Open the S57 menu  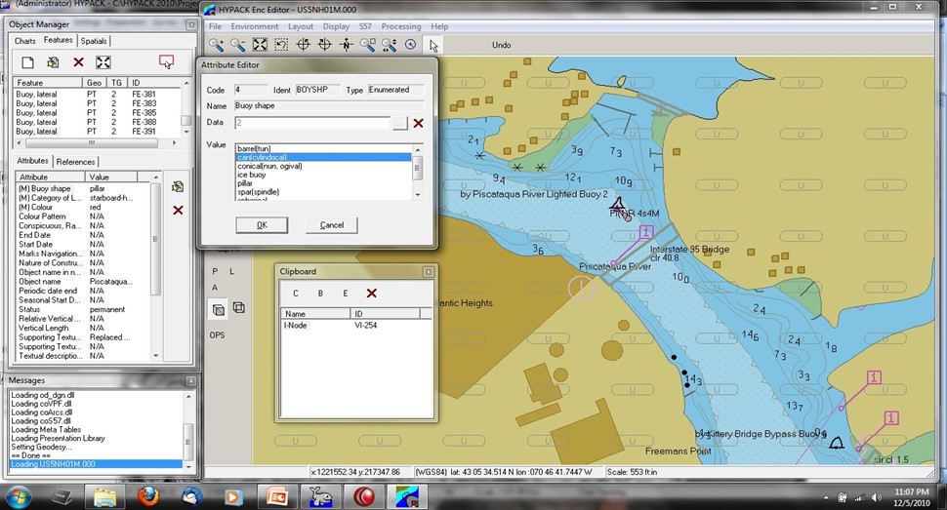(365, 26)
